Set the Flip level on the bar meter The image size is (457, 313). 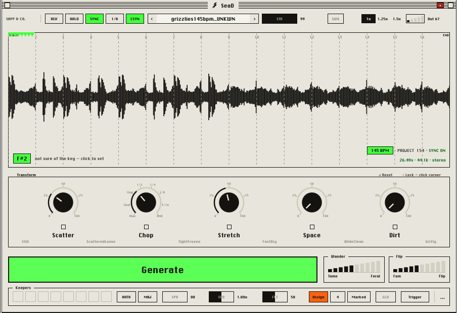pos(420,267)
